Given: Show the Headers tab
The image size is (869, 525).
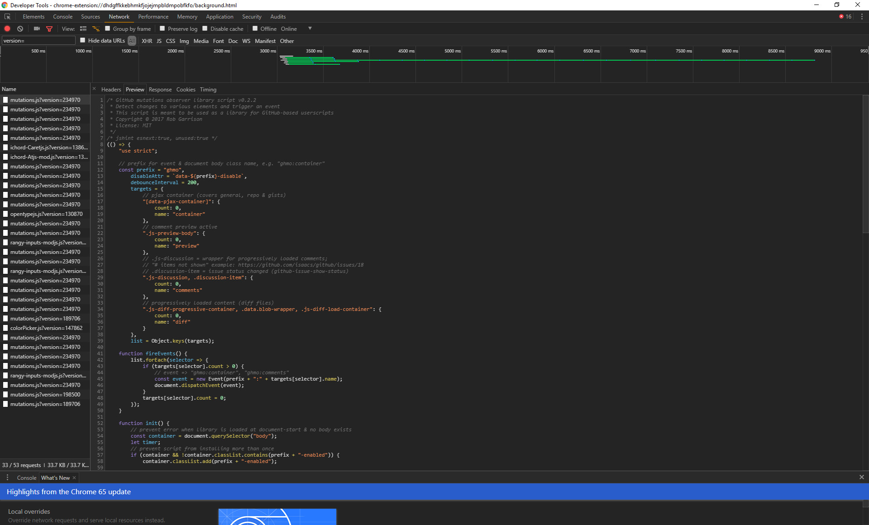Looking at the screenshot, I should point(111,90).
